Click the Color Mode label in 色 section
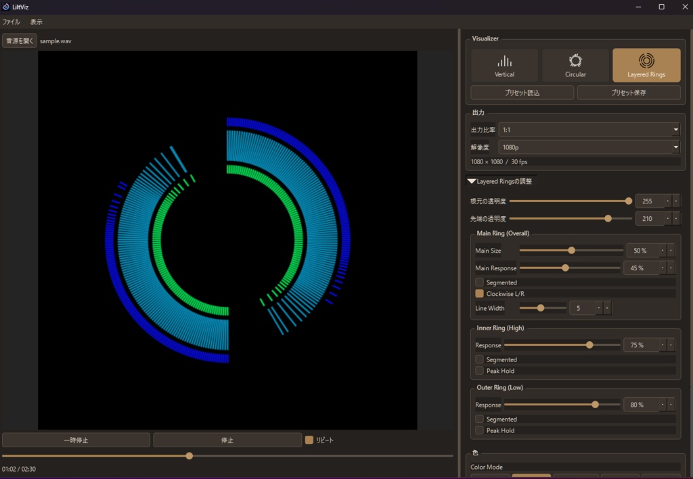Image resolution: width=693 pixels, height=479 pixels. pos(487,467)
